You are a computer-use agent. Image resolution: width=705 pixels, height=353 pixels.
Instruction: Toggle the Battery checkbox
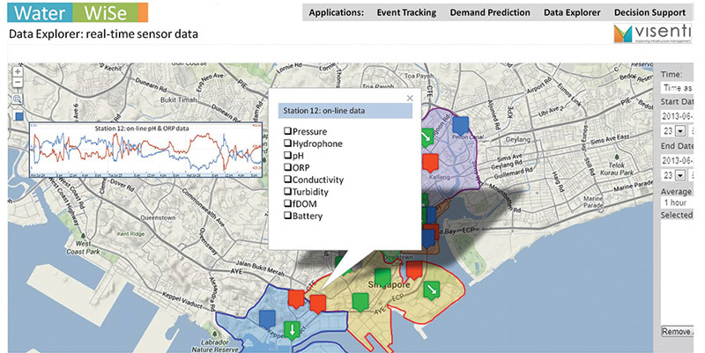point(288,216)
